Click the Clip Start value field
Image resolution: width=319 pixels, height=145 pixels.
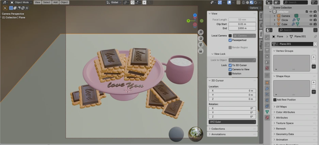coord(242,24)
